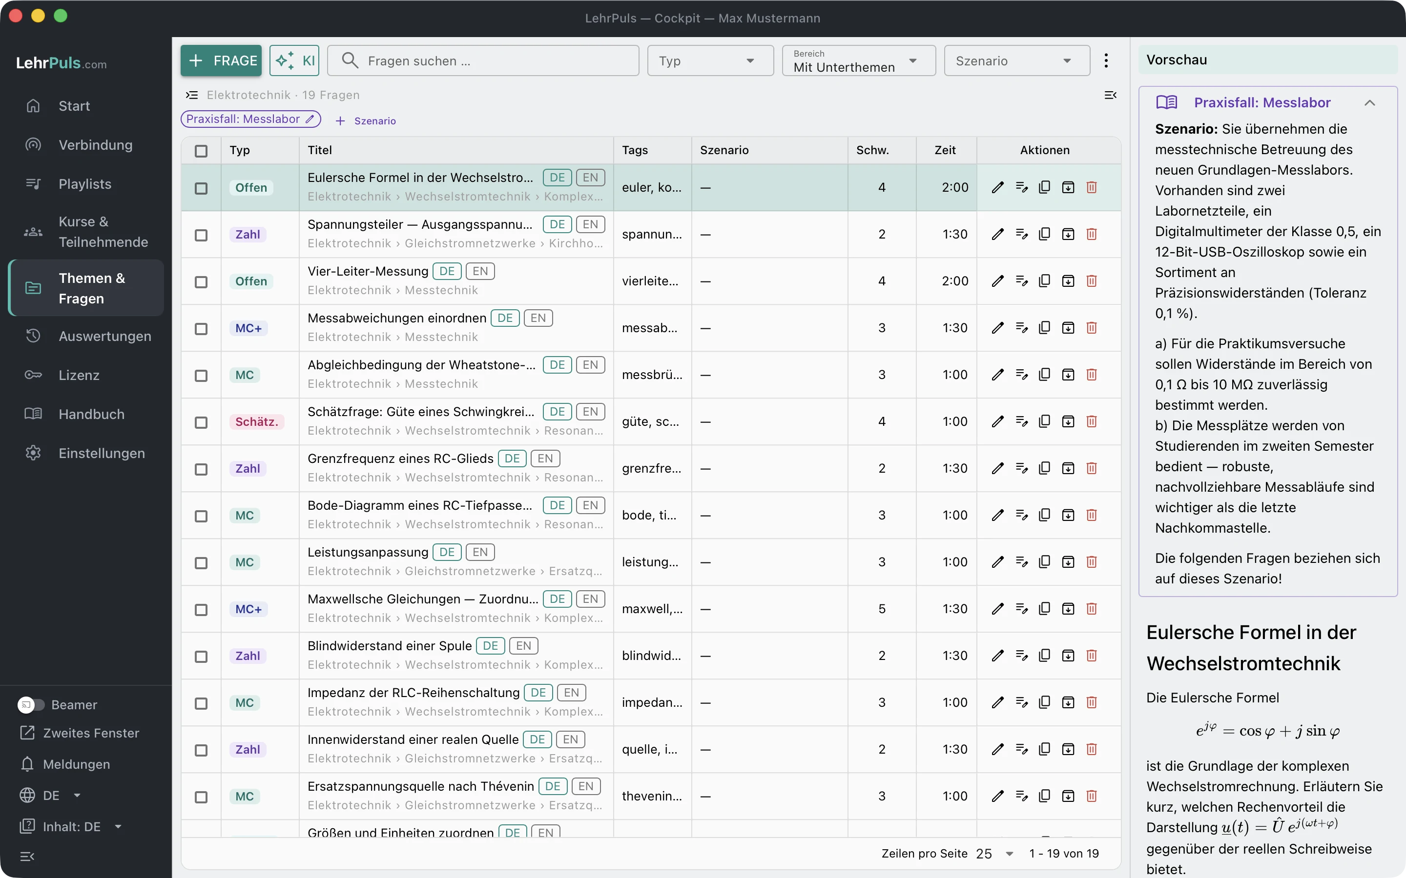
Task: Tick the checkbox for Schätzfrage: Güte row
Action: tap(201, 422)
